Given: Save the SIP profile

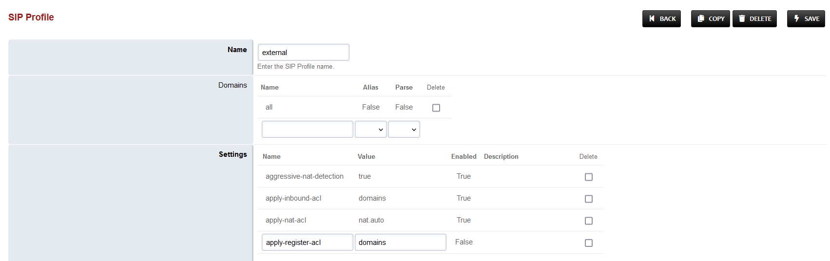Looking at the screenshot, I should tap(806, 19).
